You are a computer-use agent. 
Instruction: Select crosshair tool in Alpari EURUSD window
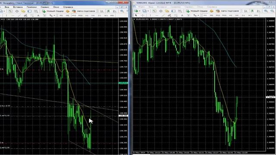(x=143, y=15)
